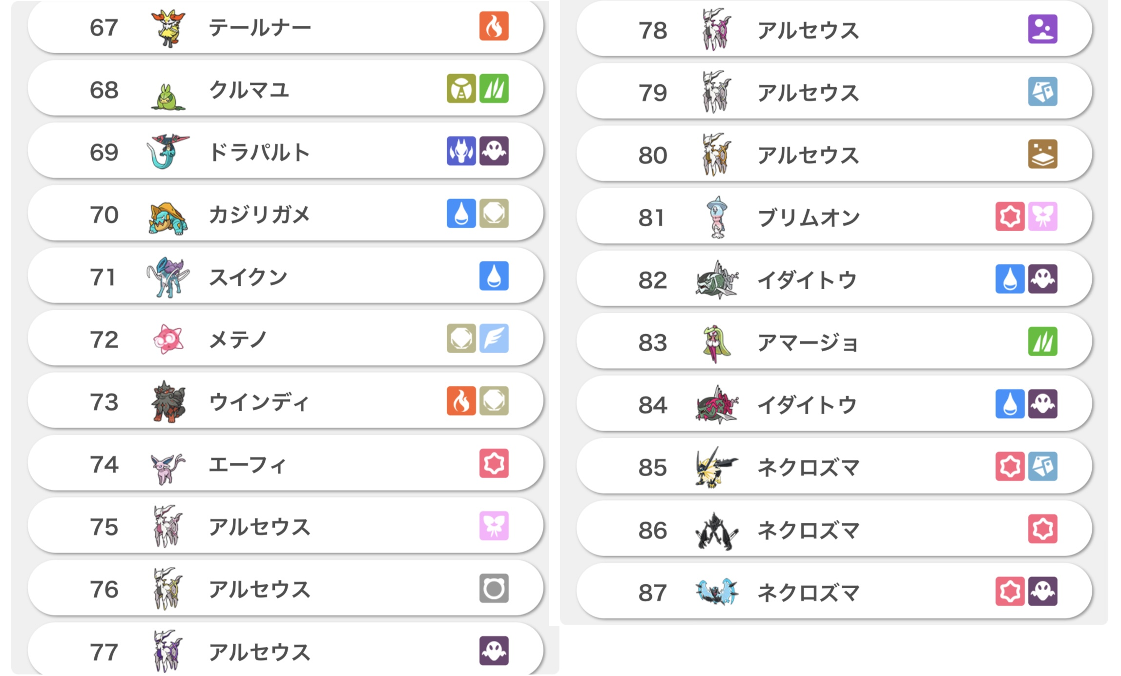
Task: Open the green イダイトウ entry number 82
Action: (x=834, y=278)
